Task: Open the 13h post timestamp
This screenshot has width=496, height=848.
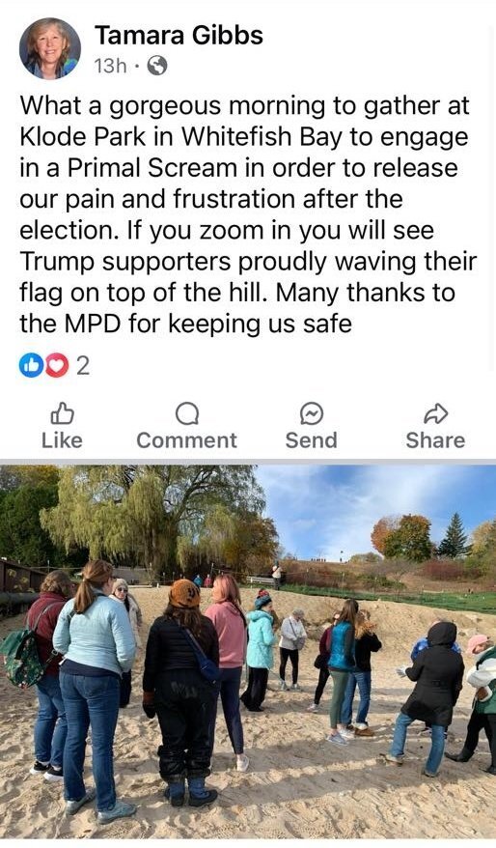Action: (110, 66)
